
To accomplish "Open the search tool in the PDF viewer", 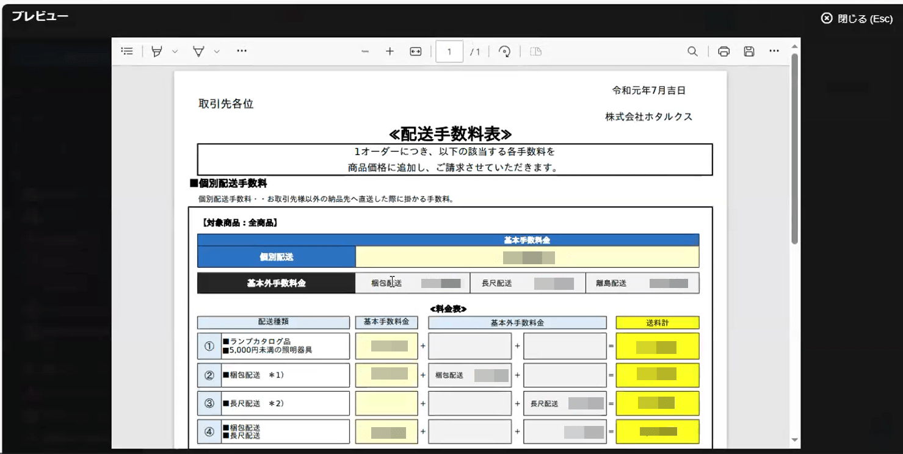I will pyautogui.click(x=692, y=51).
